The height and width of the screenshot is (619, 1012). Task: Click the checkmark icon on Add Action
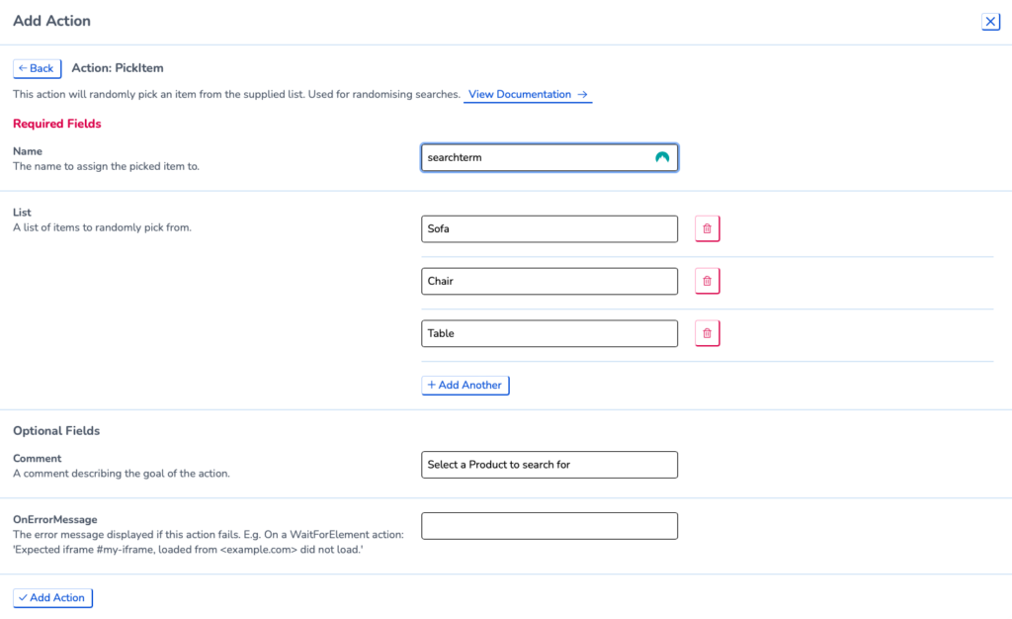(23, 597)
